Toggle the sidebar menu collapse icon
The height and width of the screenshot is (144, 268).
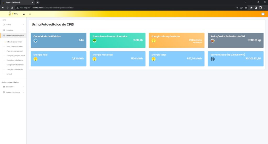[24, 14]
